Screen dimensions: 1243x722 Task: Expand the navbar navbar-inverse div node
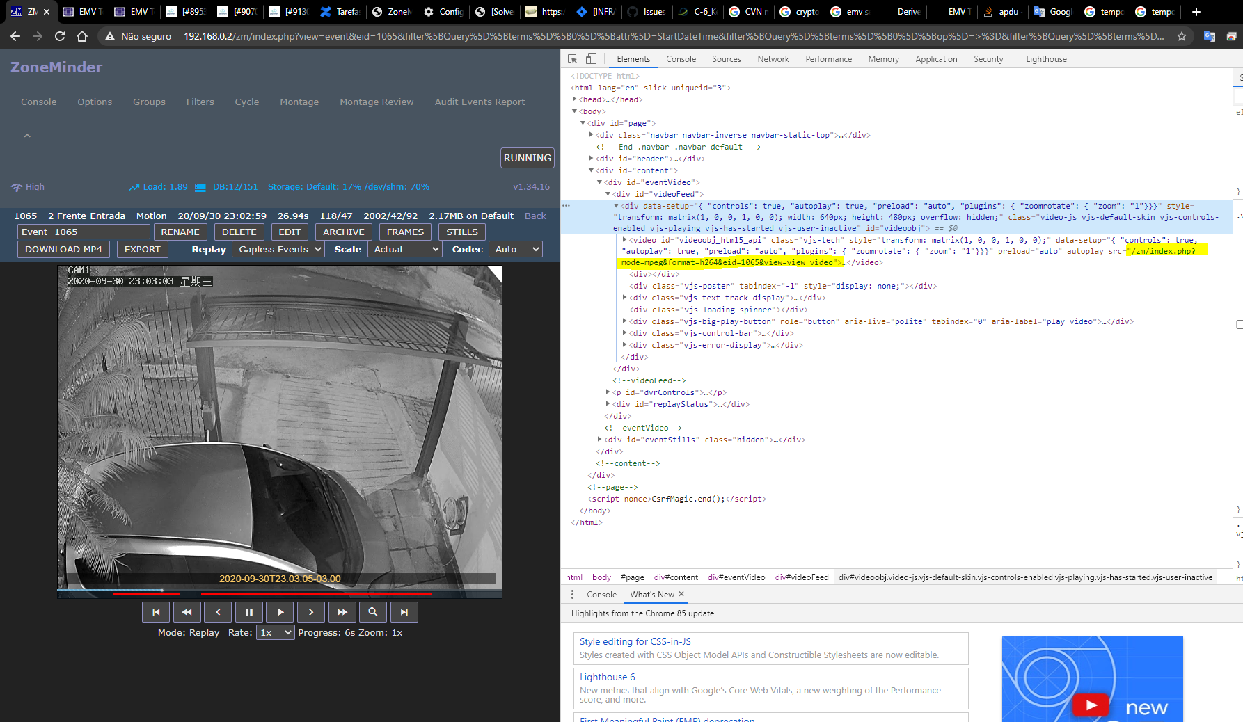click(592, 135)
